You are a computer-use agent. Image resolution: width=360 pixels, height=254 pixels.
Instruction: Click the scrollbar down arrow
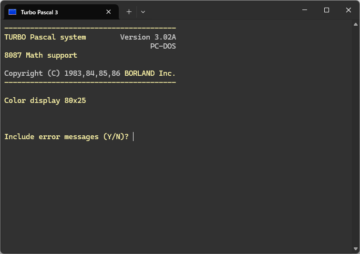(x=356, y=249)
